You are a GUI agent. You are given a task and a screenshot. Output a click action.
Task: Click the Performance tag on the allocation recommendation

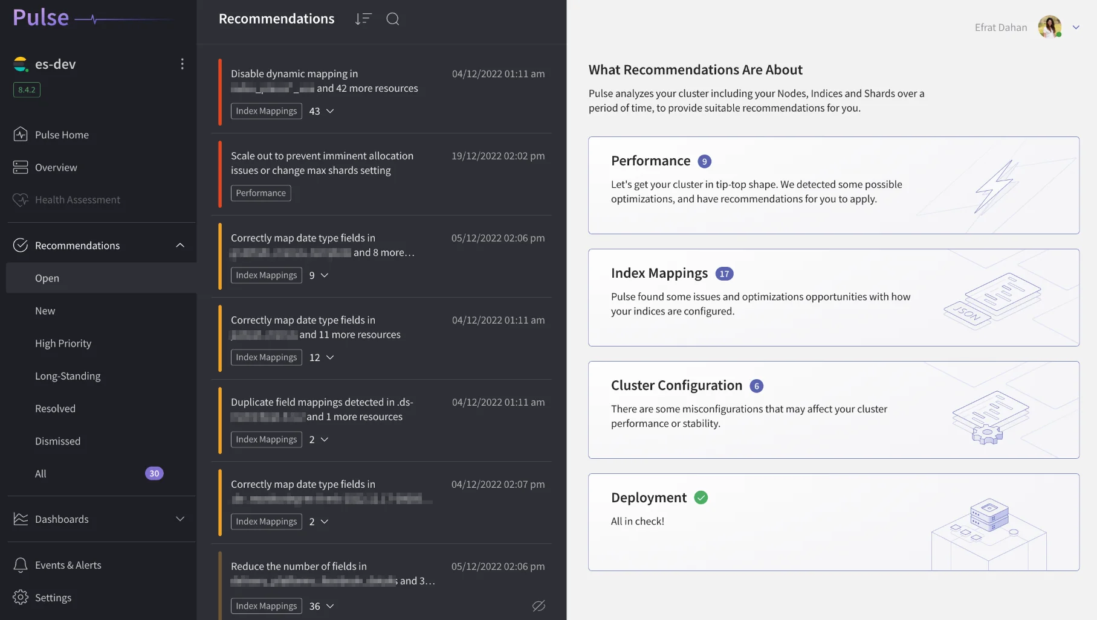point(260,193)
